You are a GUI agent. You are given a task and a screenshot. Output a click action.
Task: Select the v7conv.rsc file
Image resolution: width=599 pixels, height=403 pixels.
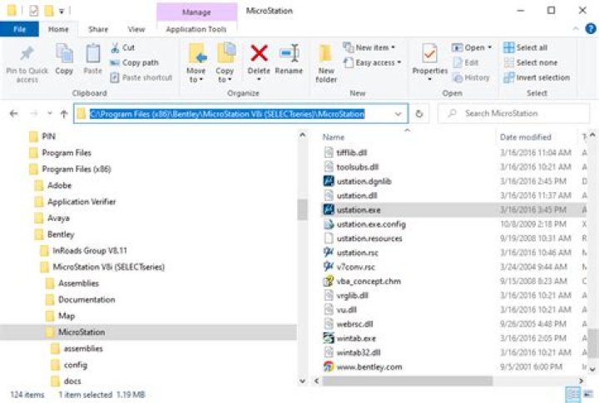[x=349, y=267]
